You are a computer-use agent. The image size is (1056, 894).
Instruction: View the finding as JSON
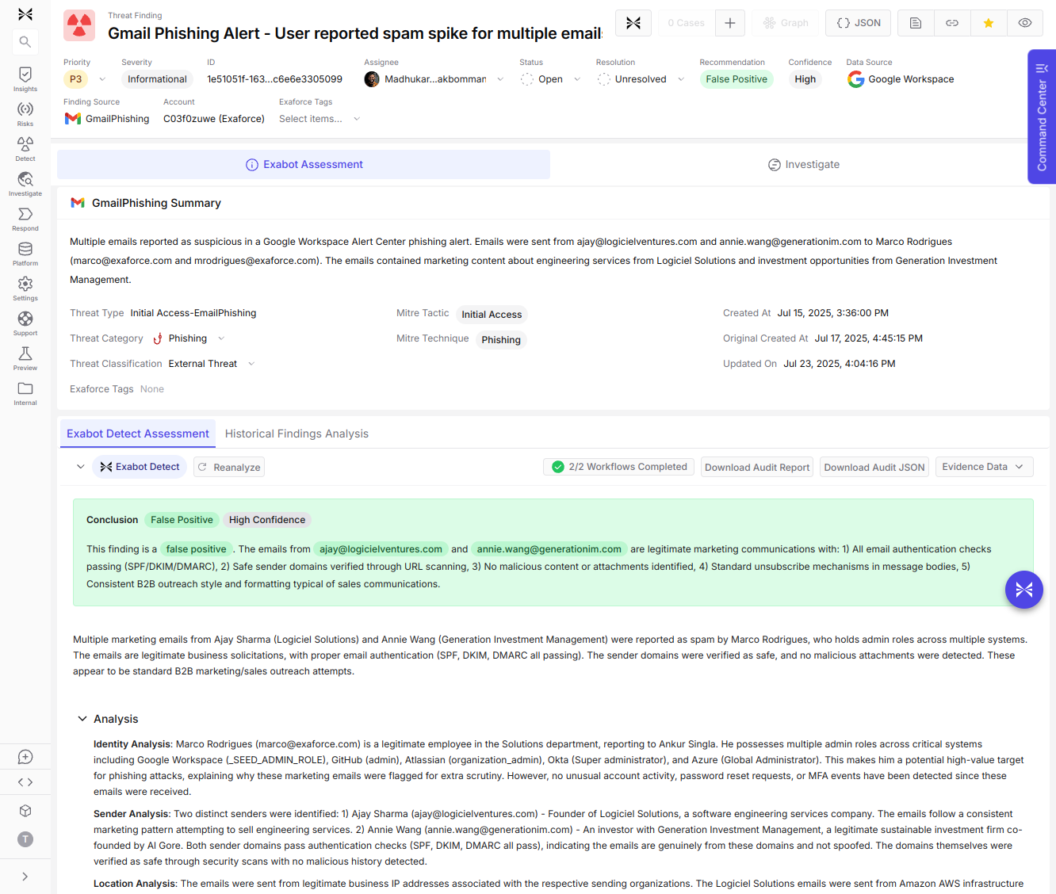coord(859,23)
